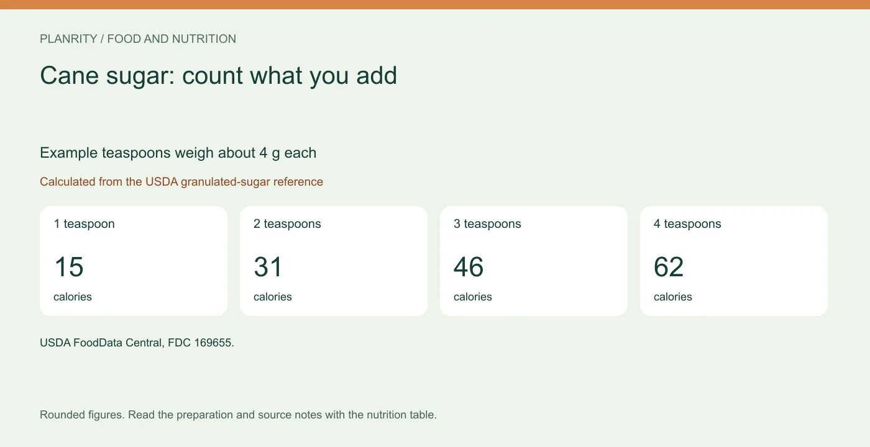This screenshot has height=447, width=870.
Task: Click "calories" under the 15 value
Action: (73, 297)
